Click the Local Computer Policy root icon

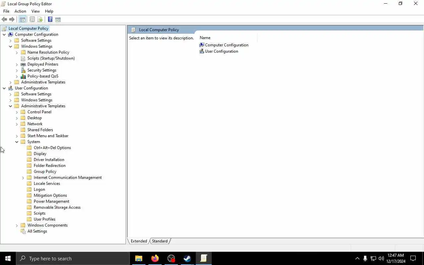coord(4,28)
